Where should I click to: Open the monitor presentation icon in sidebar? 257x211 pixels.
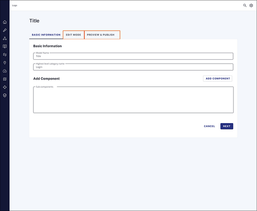pyautogui.click(x=5, y=47)
